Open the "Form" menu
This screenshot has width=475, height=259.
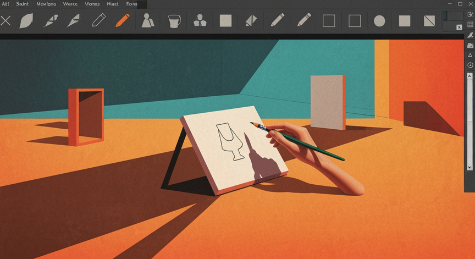point(131,4)
